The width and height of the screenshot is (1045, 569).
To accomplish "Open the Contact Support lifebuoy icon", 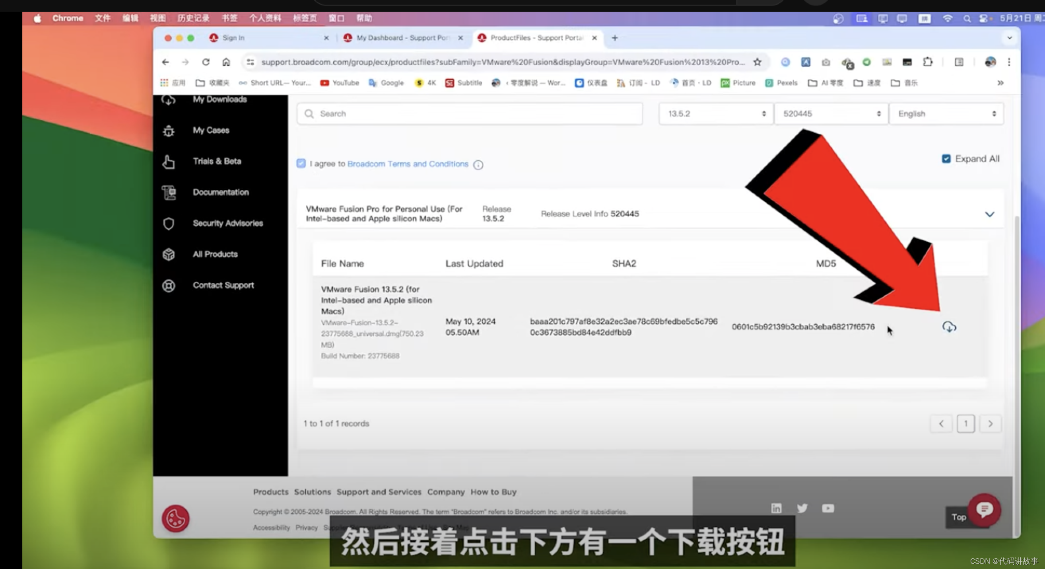I will 168,286.
